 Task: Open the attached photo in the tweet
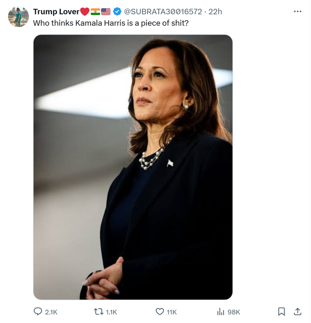[x=133, y=167]
